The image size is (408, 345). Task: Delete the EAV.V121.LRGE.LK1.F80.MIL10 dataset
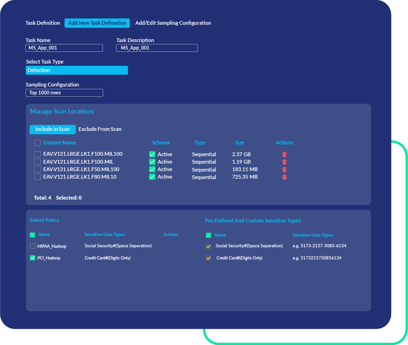284,177
